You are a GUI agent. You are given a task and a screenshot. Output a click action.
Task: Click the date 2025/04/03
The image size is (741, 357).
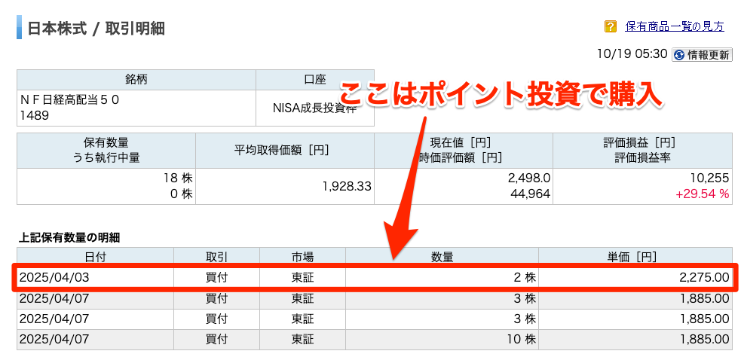click(54, 278)
